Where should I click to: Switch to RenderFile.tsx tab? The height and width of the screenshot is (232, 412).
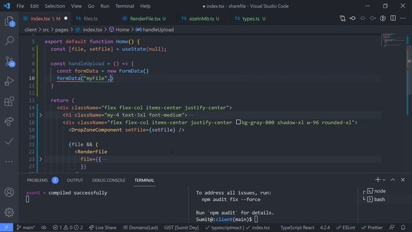pos(145,19)
